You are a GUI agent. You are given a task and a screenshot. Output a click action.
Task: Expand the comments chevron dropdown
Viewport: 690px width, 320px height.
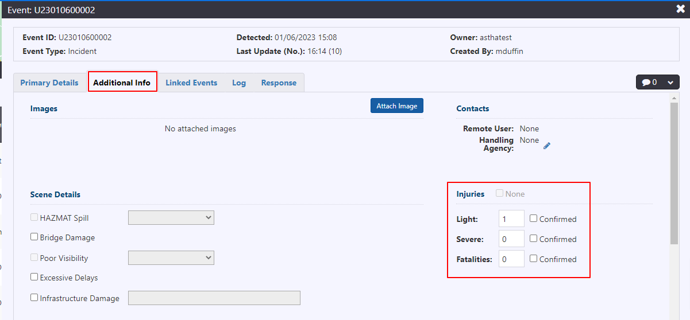click(x=670, y=83)
